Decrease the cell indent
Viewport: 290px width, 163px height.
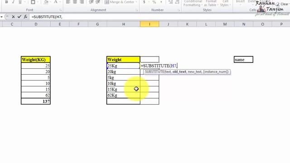click(91, 2)
